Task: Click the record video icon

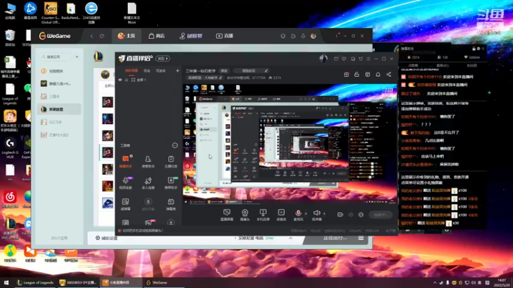Action: [x=341, y=215]
